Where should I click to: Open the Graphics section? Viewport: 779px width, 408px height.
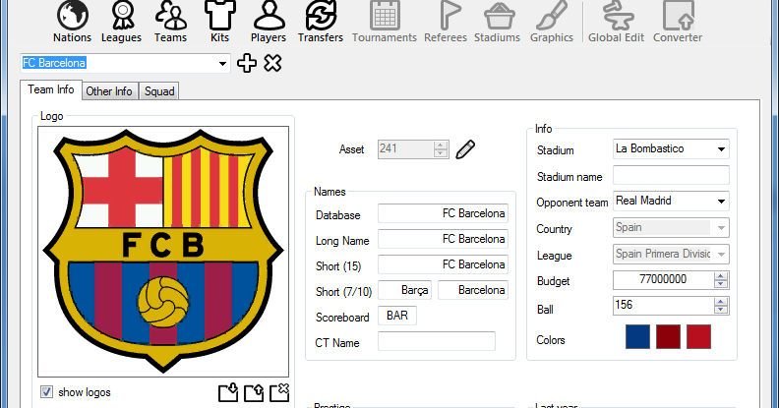(x=552, y=22)
